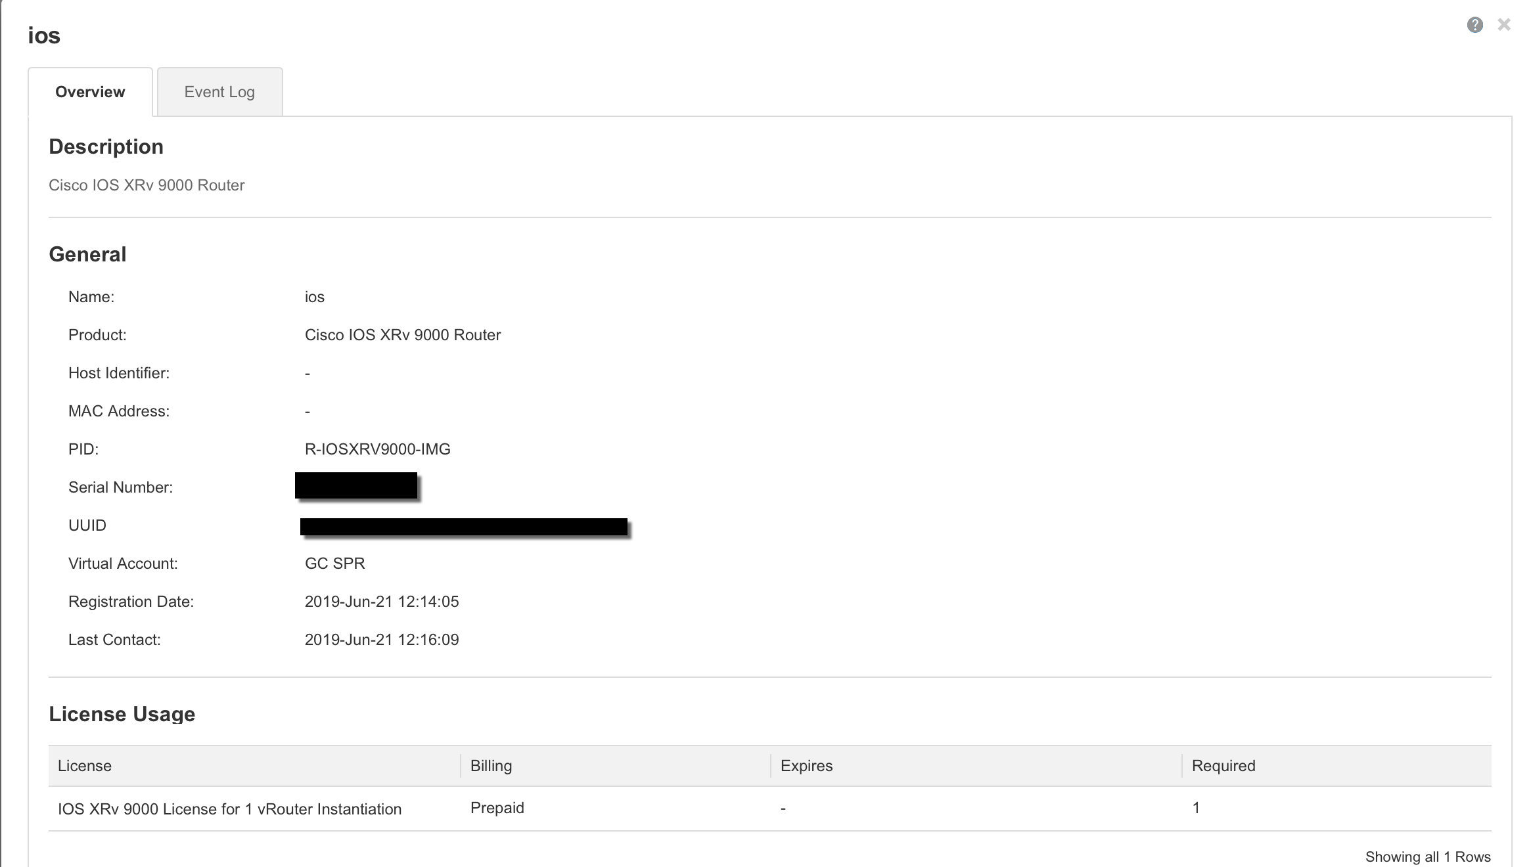Viewport: 1531px width, 867px height.
Task: Click the General section heading
Action: 87,254
